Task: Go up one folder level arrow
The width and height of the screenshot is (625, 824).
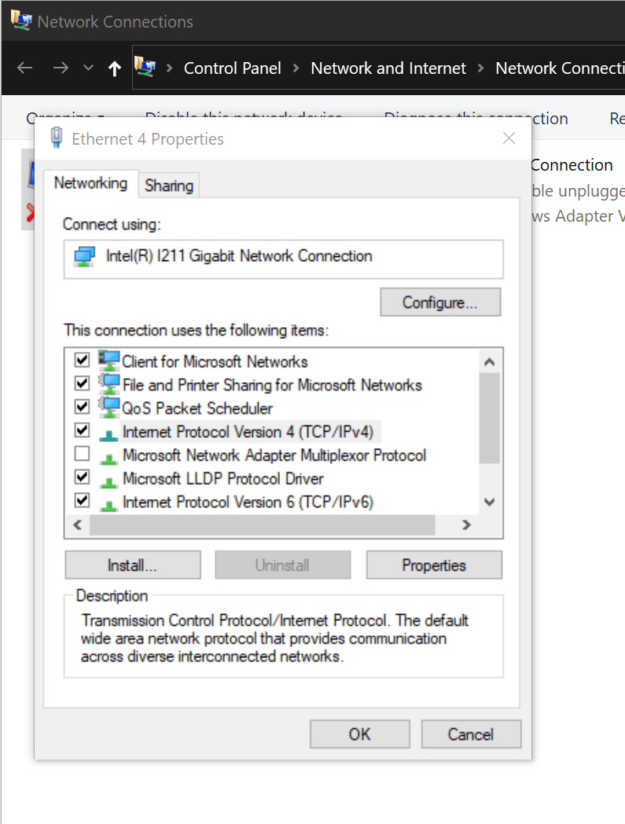Action: click(115, 68)
